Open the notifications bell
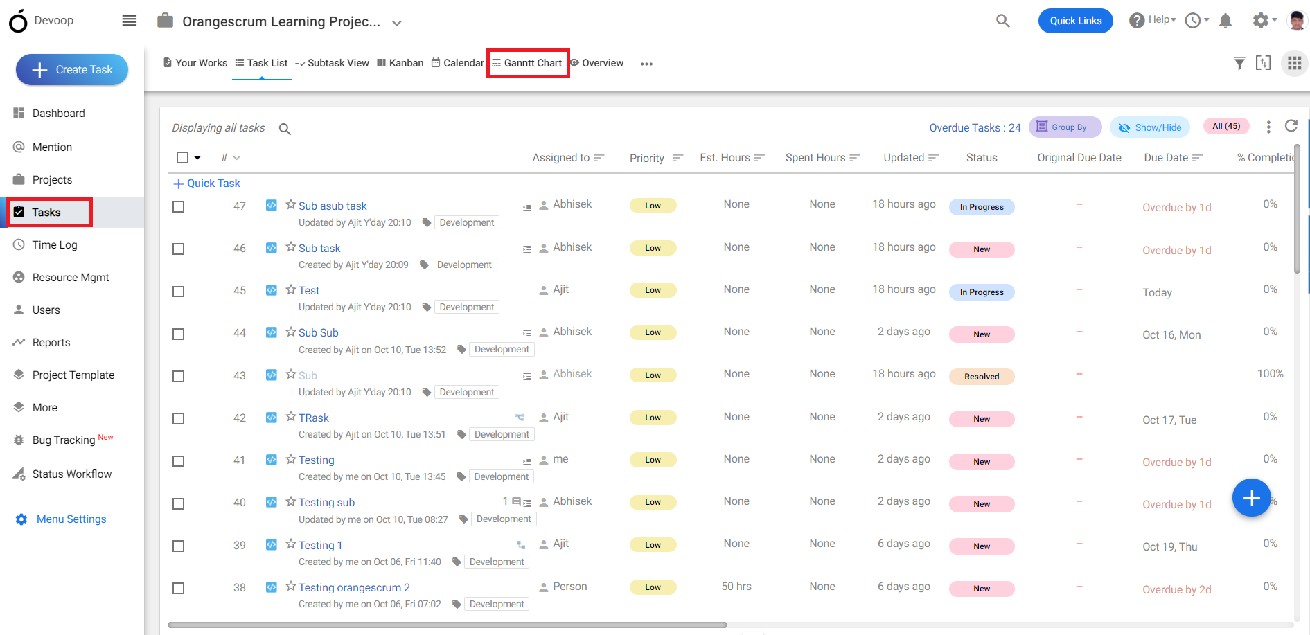 coord(1225,21)
